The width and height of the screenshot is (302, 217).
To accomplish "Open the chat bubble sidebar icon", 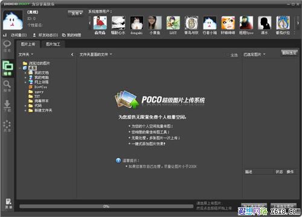I will [x=7, y=46].
